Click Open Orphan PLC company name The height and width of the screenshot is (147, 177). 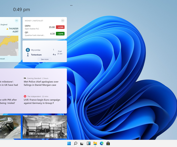(x=32, y=29)
